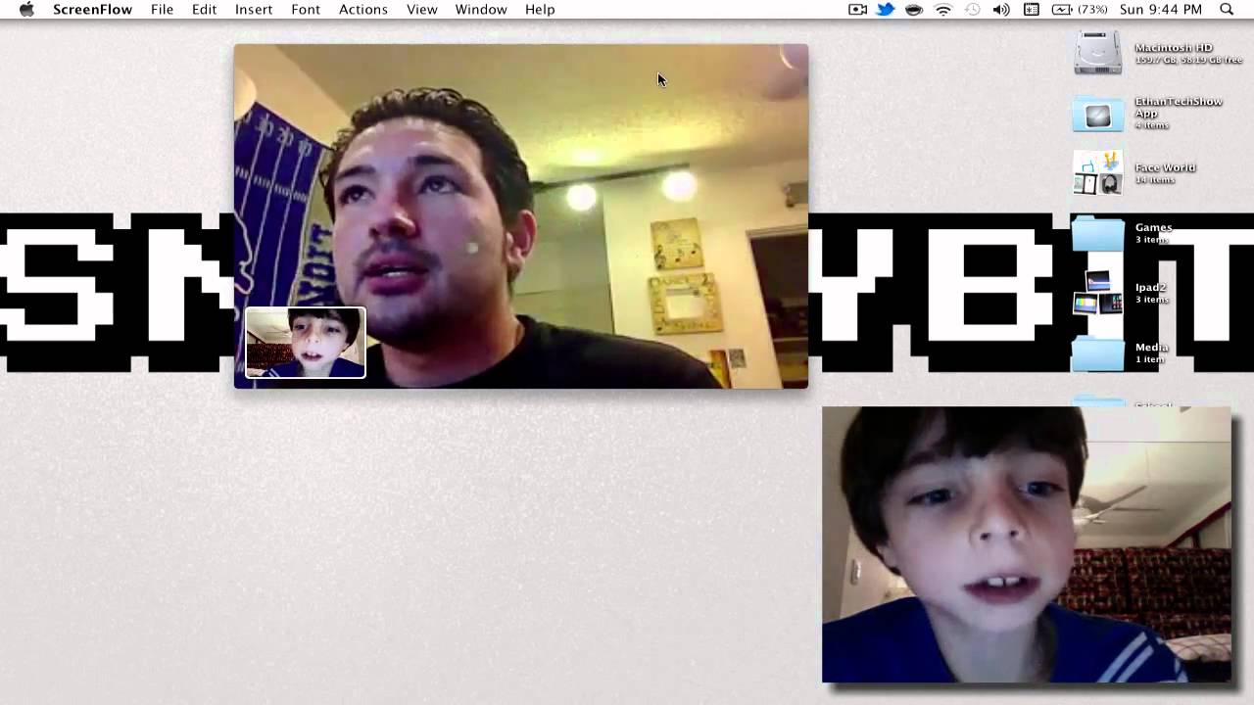Click the dark oval menu bar icon beside Twitter
Screen dimensions: 1254x705
914,10
